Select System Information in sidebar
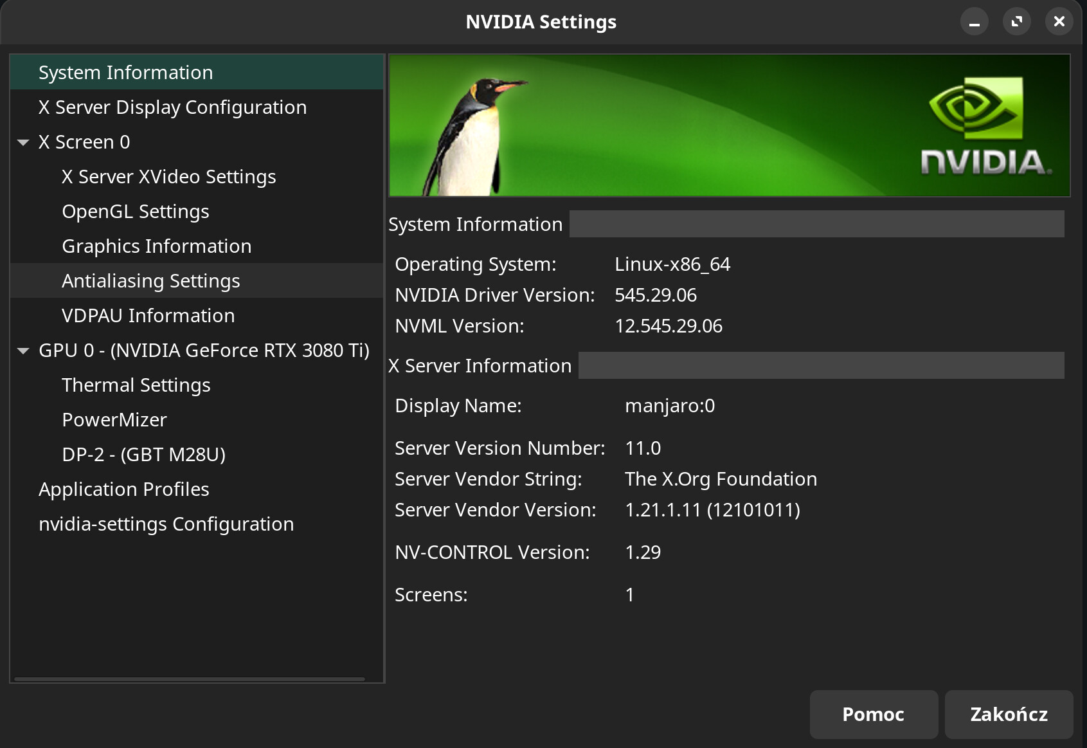The width and height of the screenshot is (1087, 748). click(125, 73)
